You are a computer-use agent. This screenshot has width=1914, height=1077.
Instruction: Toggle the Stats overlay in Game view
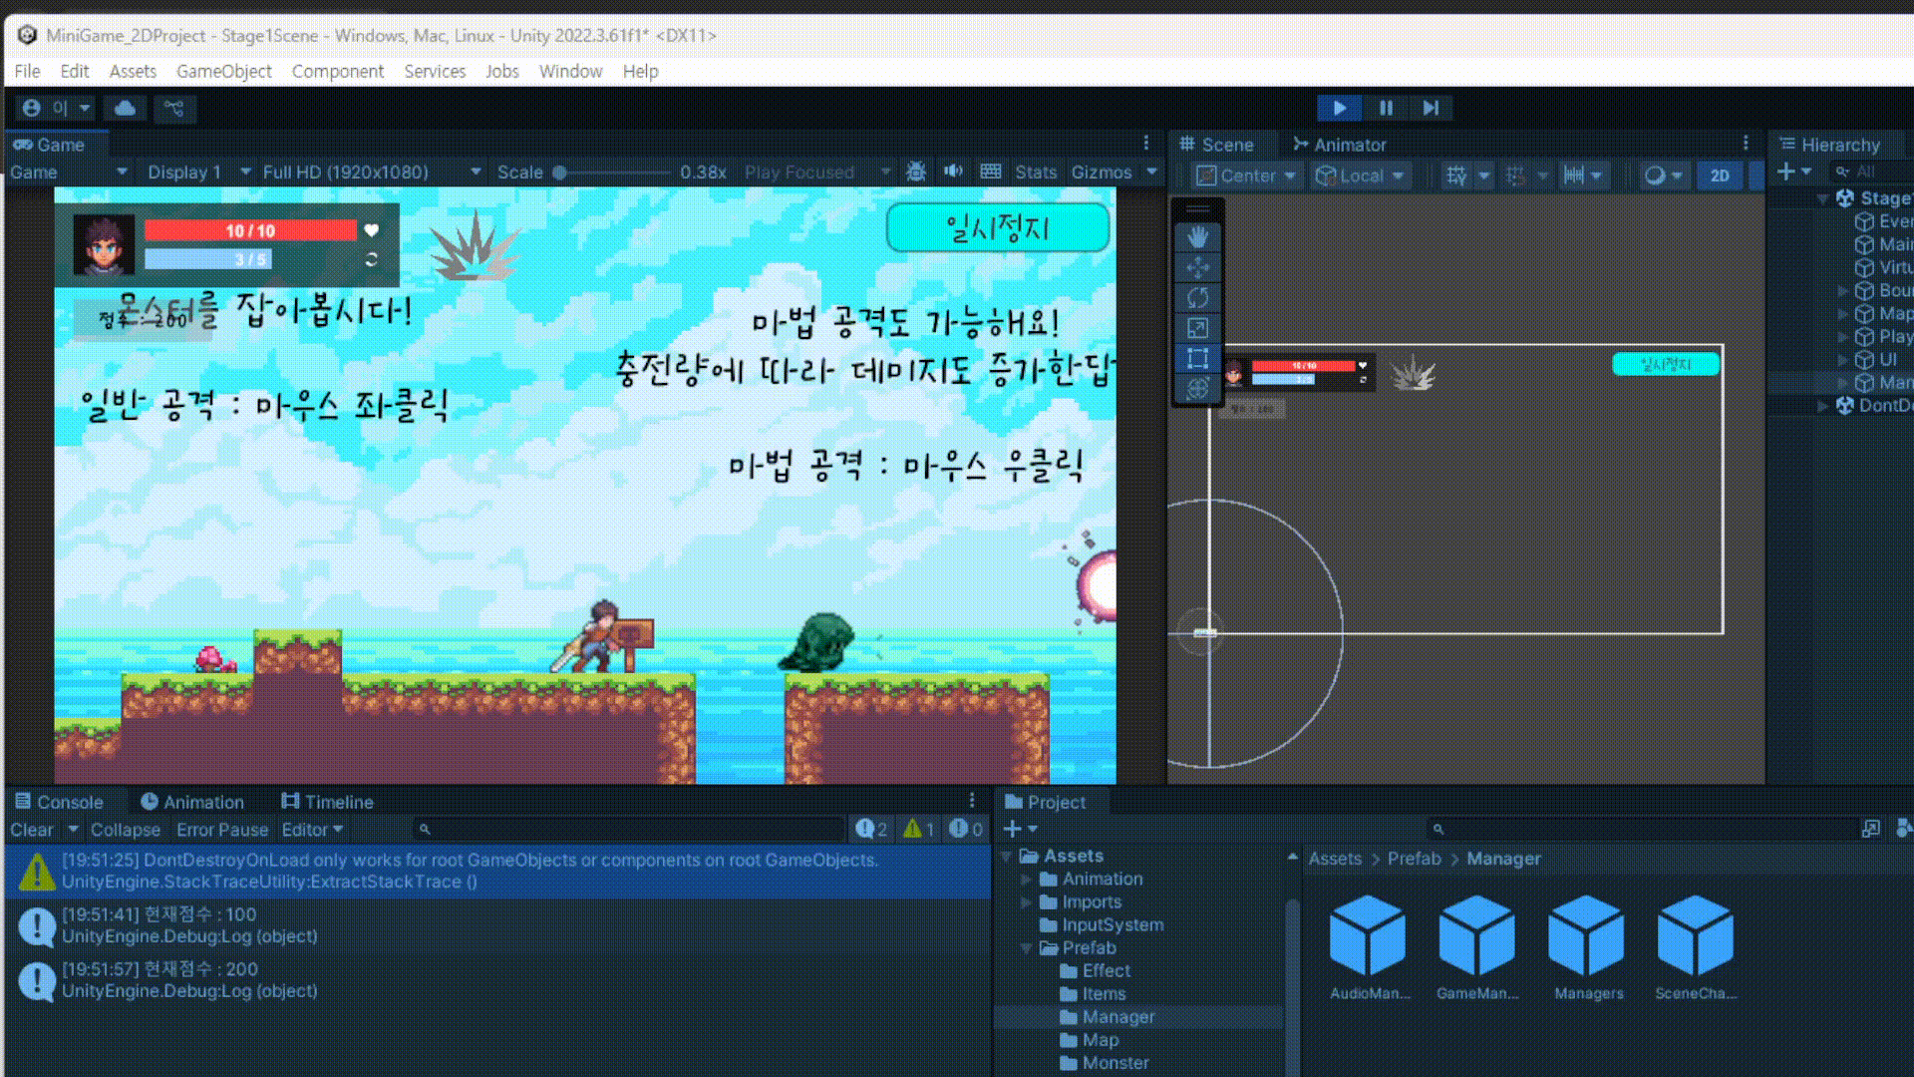(x=1035, y=172)
